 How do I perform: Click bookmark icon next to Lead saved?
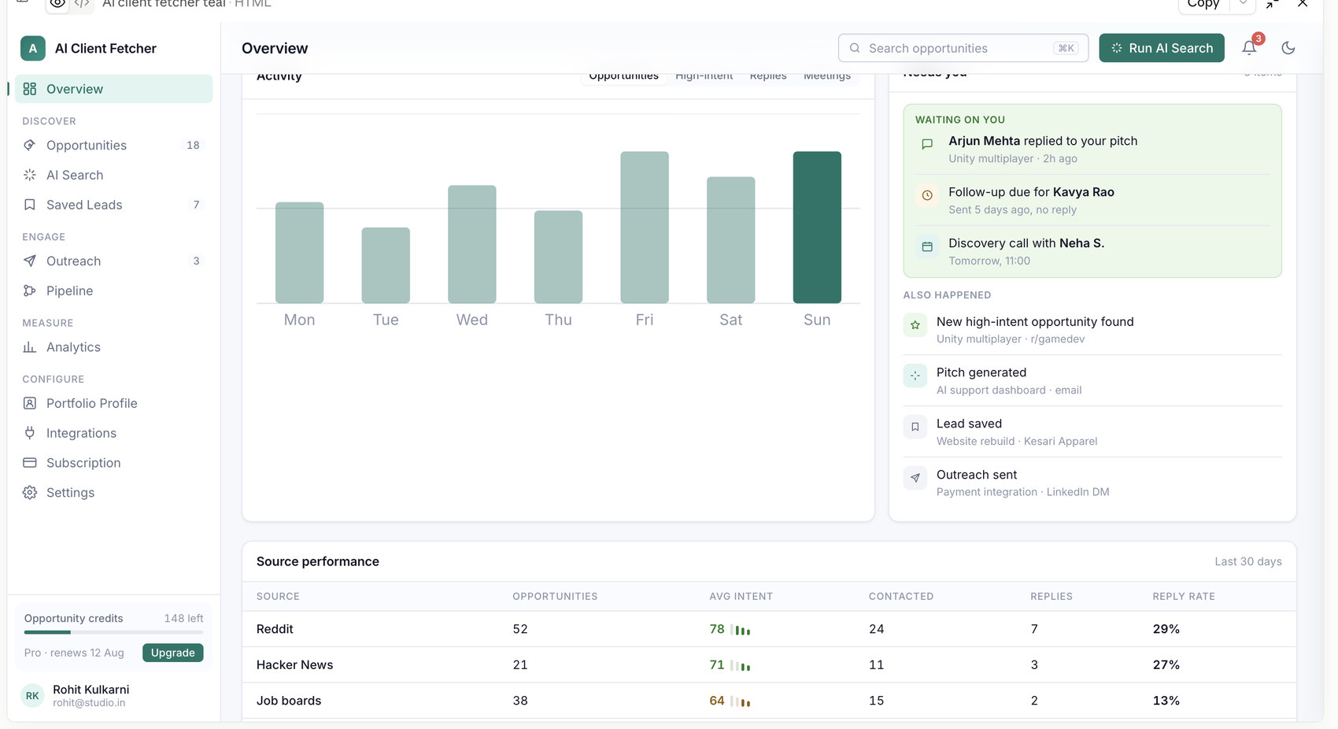pos(915,427)
